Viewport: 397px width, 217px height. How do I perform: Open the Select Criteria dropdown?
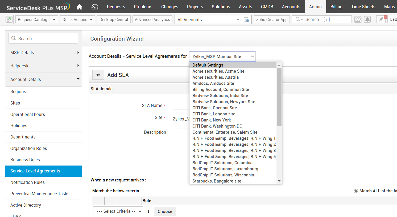[118, 211]
